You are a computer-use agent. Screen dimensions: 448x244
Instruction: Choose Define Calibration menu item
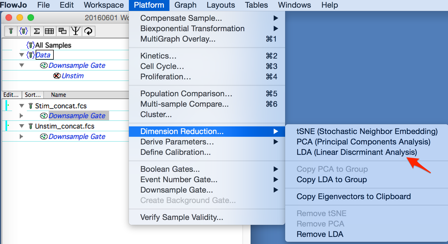coord(207,152)
